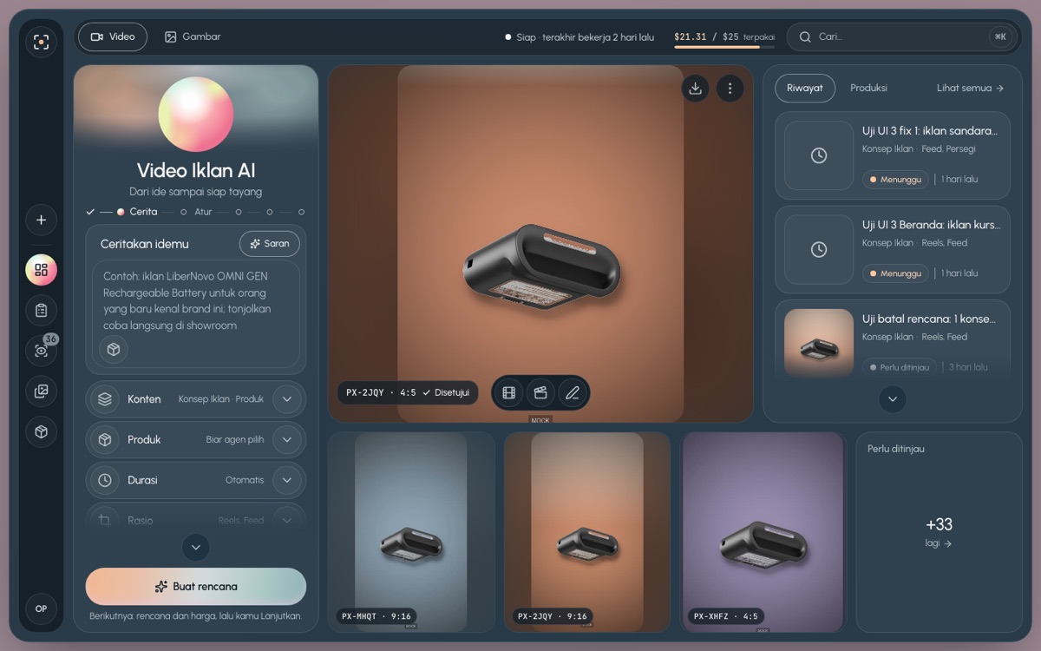The image size is (1041, 651).
Task: Click the plus button in the left sidebar
Action: (x=41, y=220)
